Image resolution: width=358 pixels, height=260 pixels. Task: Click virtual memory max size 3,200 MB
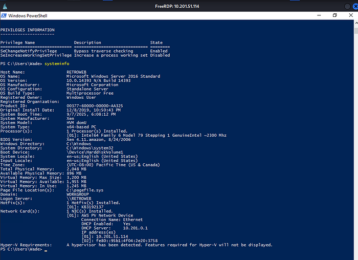click(76, 178)
